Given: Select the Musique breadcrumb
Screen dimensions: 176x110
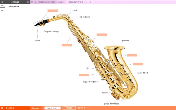Looking at the screenshot, I should 61,2.
